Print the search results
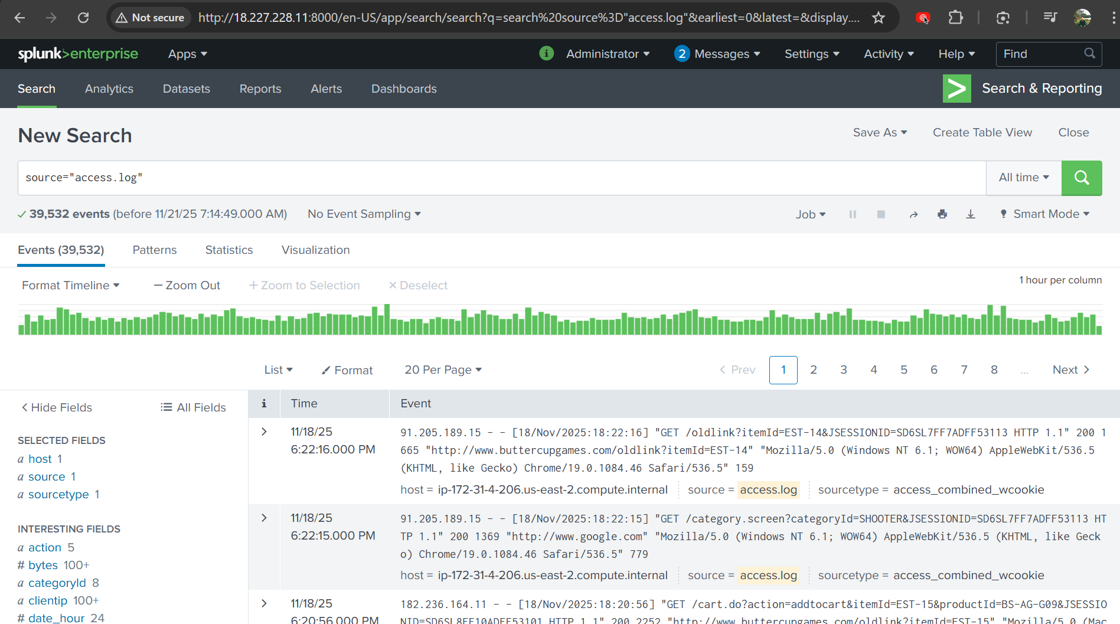The image size is (1120, 624). pyautogui.click(x=942, y=214)
